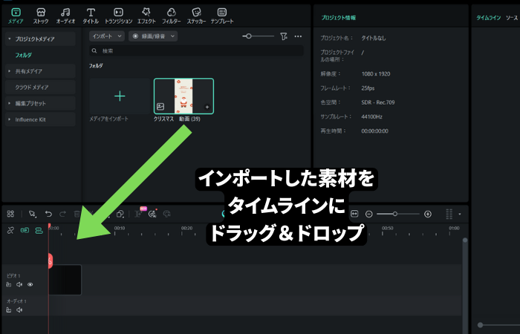Lock the ビデオ 1 track
Viewport: 520px width, 334px height.
[x=9, y=284]
